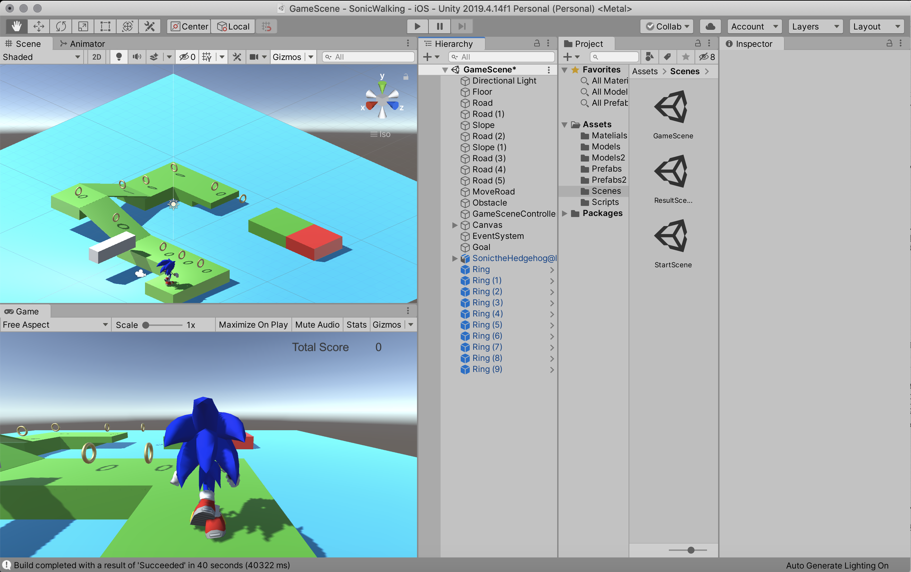The image size is (911, 572).
Task: Open the cloud Services panel
Action: click(710, 26)
